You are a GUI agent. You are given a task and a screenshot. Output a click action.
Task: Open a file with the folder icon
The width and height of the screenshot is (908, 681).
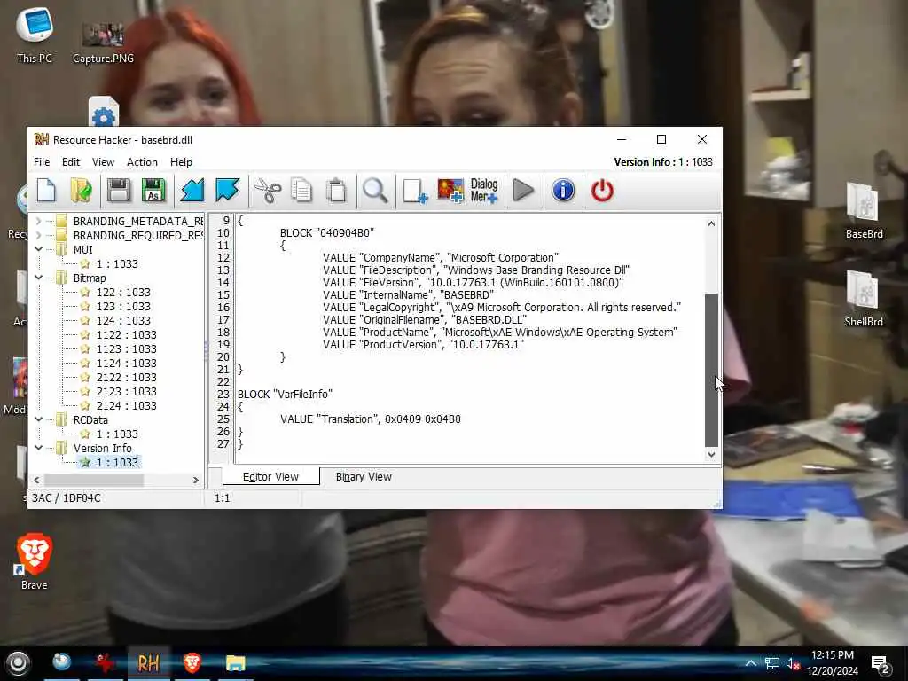pyautogui.click(x=81, y=190)
